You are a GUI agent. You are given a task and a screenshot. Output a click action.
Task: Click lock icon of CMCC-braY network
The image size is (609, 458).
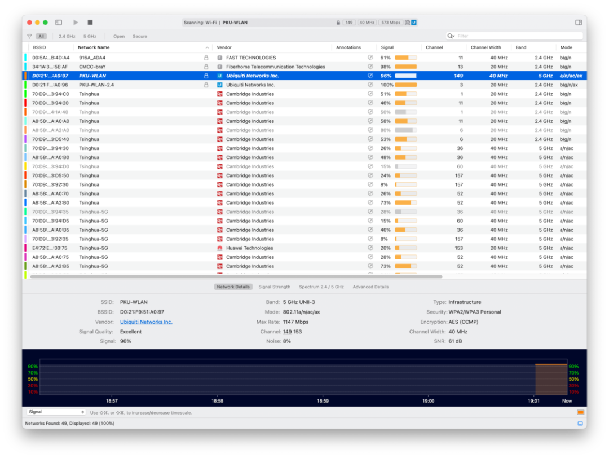[206, 67]
